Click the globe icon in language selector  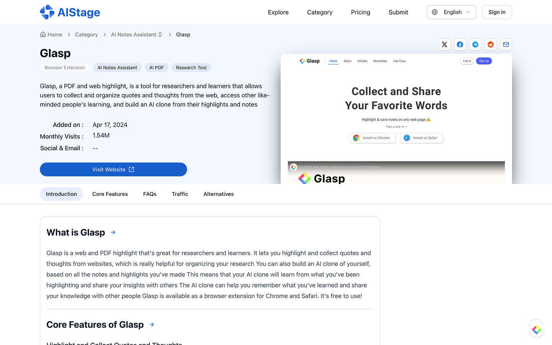[435, 12]
